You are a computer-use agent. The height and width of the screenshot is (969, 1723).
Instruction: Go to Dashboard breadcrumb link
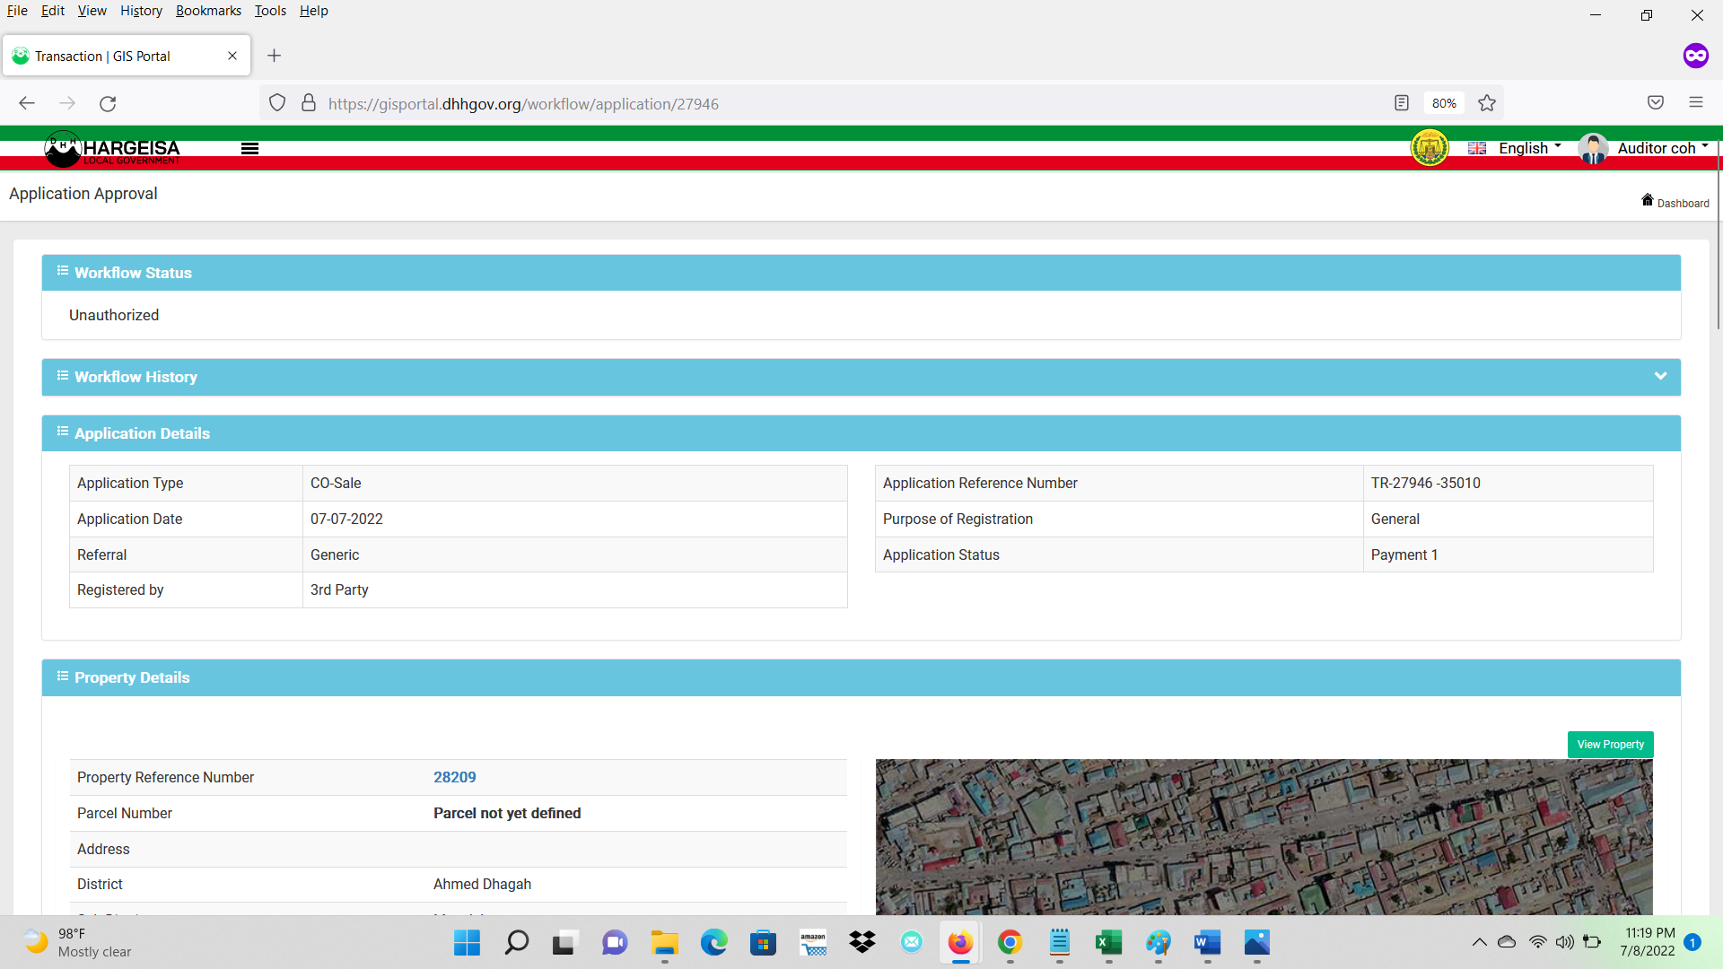coord(1683,204)
